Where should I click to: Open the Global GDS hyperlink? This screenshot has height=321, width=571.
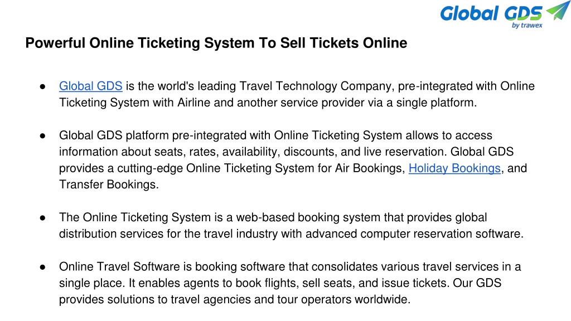point(91,86)
